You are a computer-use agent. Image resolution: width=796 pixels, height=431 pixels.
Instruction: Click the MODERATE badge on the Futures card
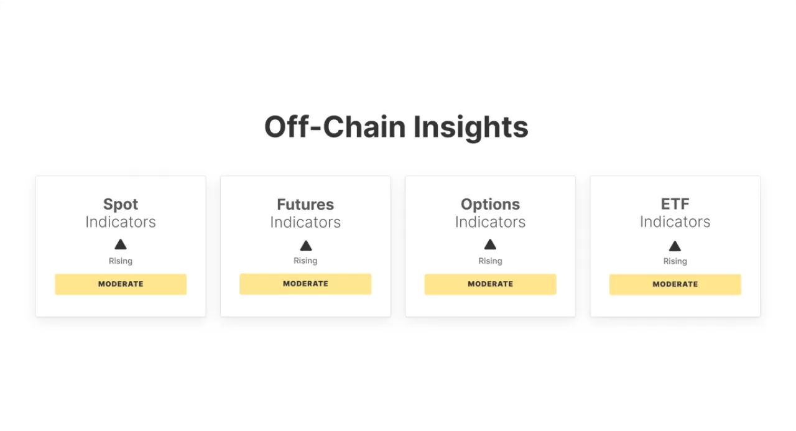point(305,284)
